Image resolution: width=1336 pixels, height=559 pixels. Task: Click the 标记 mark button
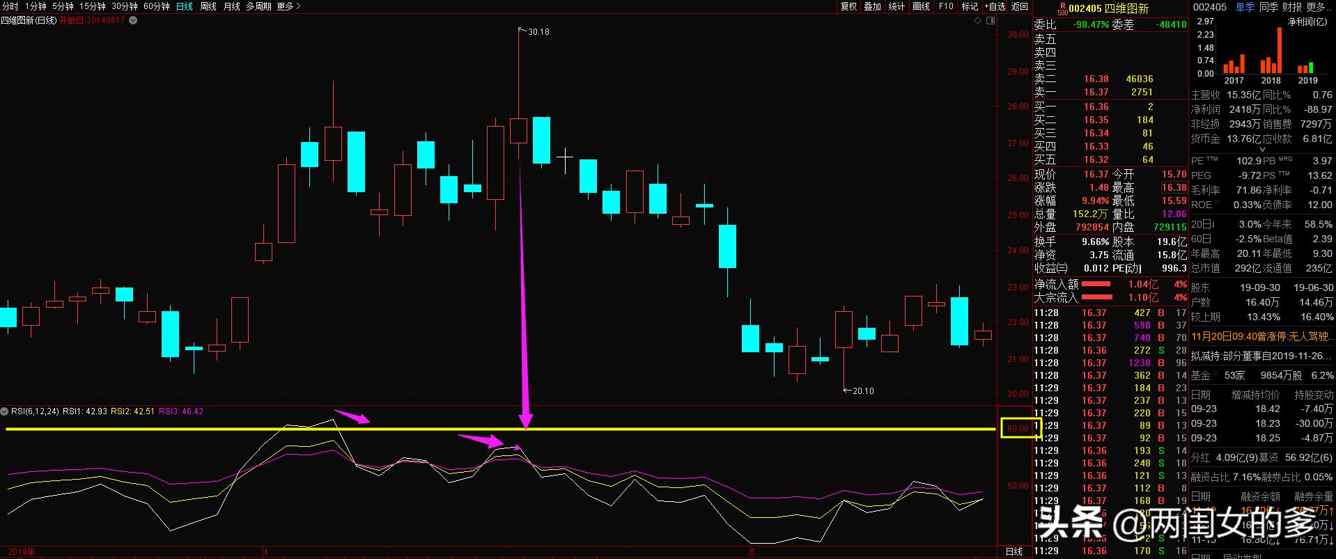click(x=970, y=6)
